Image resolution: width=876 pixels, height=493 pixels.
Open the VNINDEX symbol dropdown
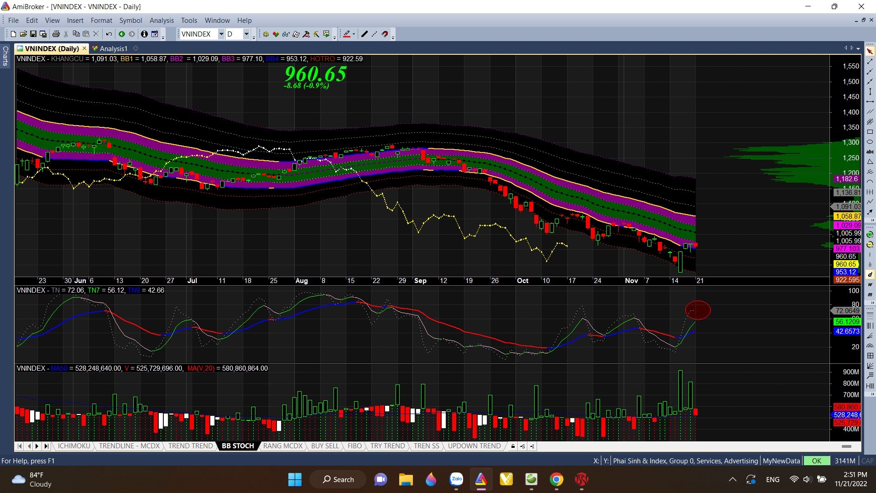(221, 34)
